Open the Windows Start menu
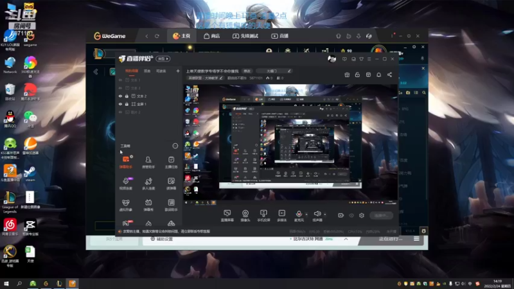The width and height of the screenshot is (514, 289). pyautogui.click(x=6, y=283)
